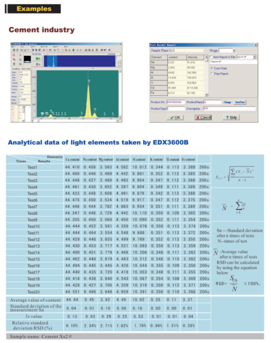The width and height of the screenshot is (271, 343).
Task: Select the Don't Print radio option
Action: point(212,68)
